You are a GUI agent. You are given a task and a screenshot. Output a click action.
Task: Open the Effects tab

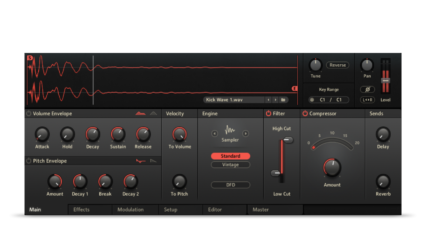(90, 210)
